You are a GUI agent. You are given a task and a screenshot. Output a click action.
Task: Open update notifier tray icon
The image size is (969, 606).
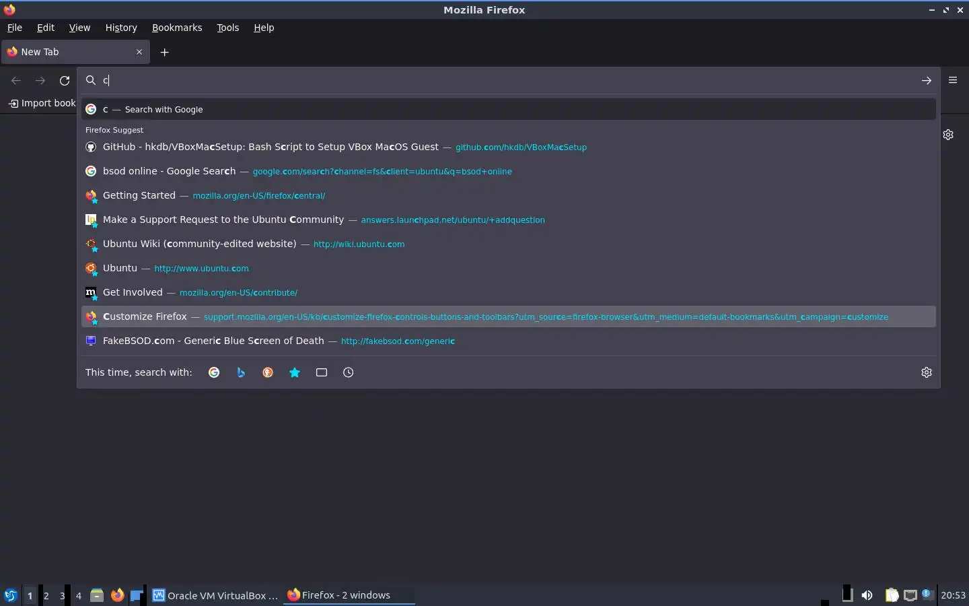[x=927, y=595]
